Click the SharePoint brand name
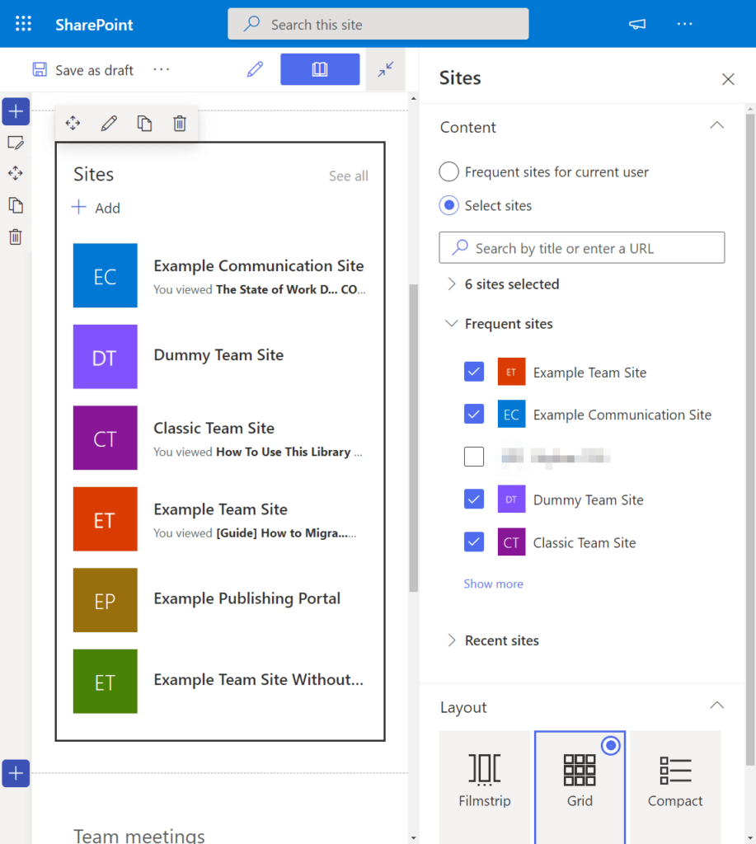The width and height of the screenshot is (756, 844). pyautogui.click(x=94, y=25)
